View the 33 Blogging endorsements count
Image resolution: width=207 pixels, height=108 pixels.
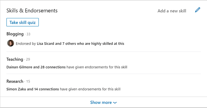[x=28, y=34]
